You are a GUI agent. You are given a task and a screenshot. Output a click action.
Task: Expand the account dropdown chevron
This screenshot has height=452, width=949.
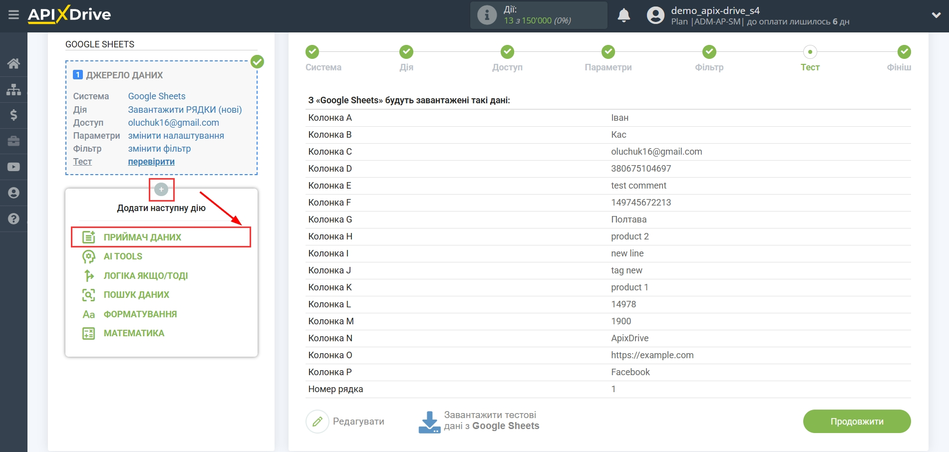click(x=936, y=15)
